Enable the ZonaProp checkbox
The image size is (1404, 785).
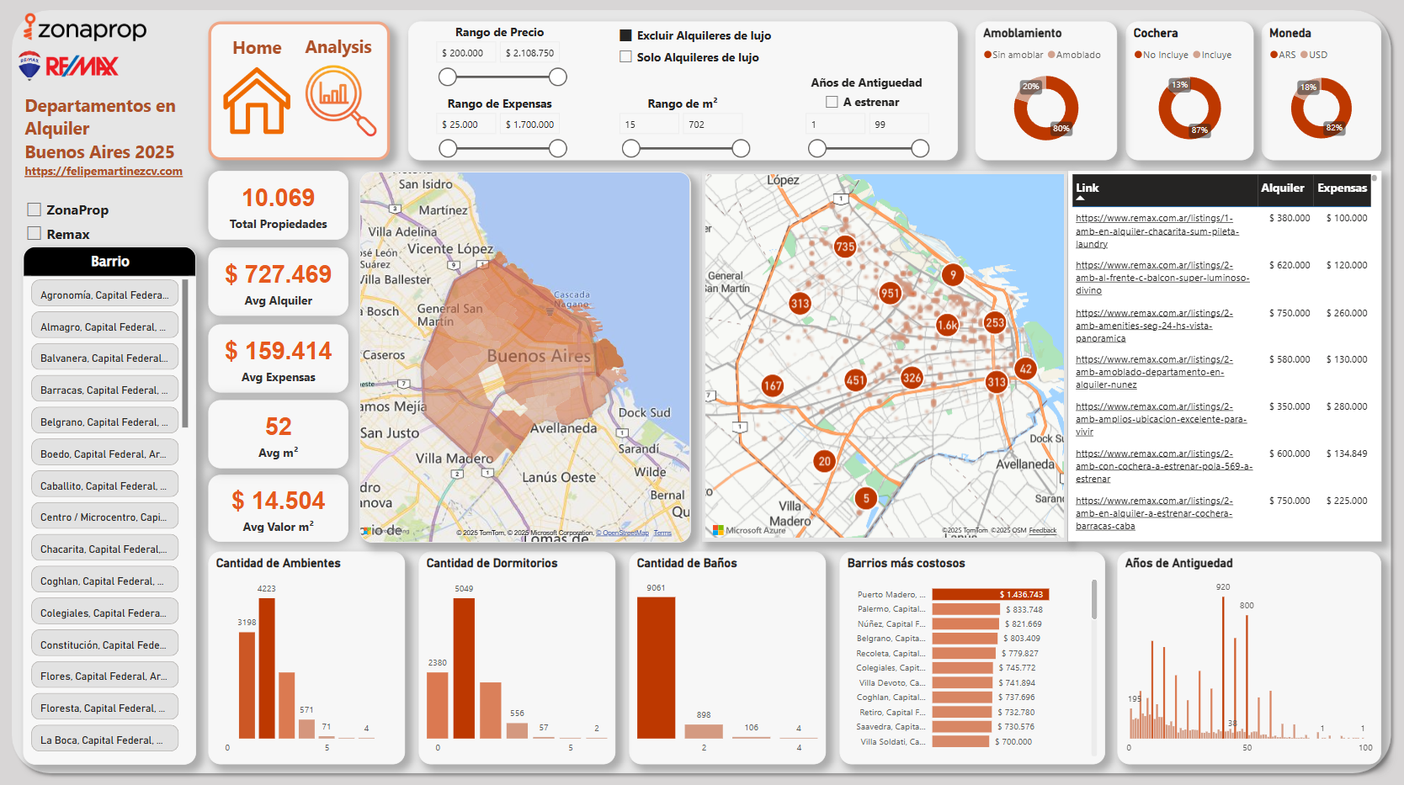(x=35, y=210)
